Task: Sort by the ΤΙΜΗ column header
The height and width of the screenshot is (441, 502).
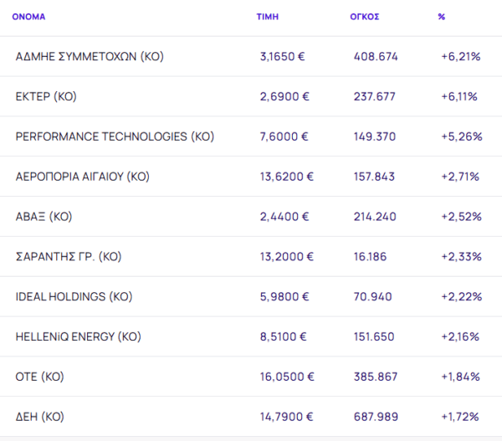Action: (267, 17)
